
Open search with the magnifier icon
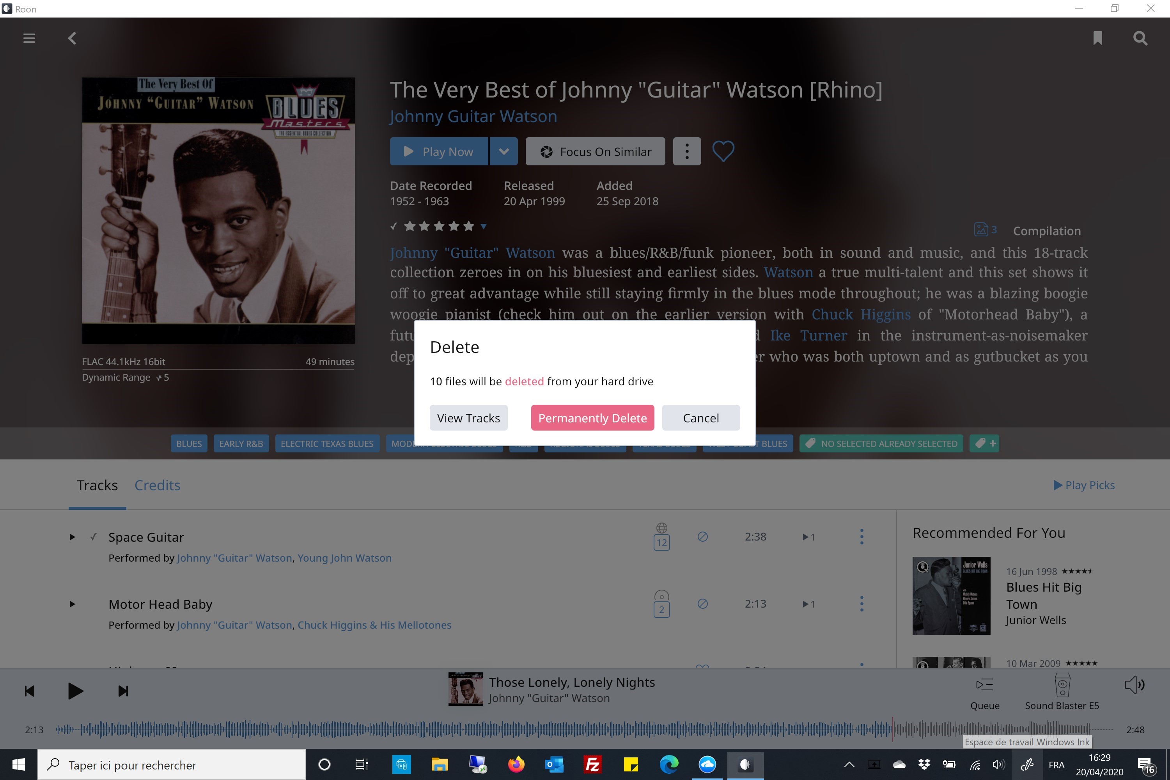tap(1140, 38)
